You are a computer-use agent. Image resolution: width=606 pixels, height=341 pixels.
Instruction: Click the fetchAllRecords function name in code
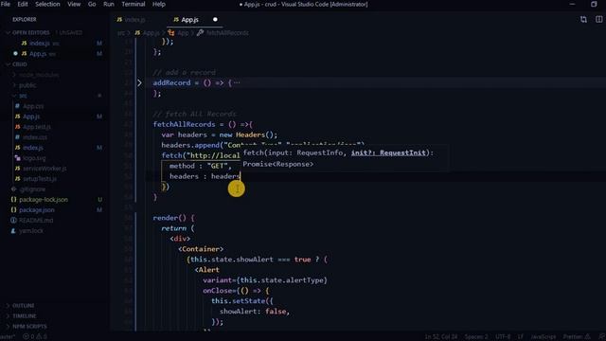pos(184,124)
